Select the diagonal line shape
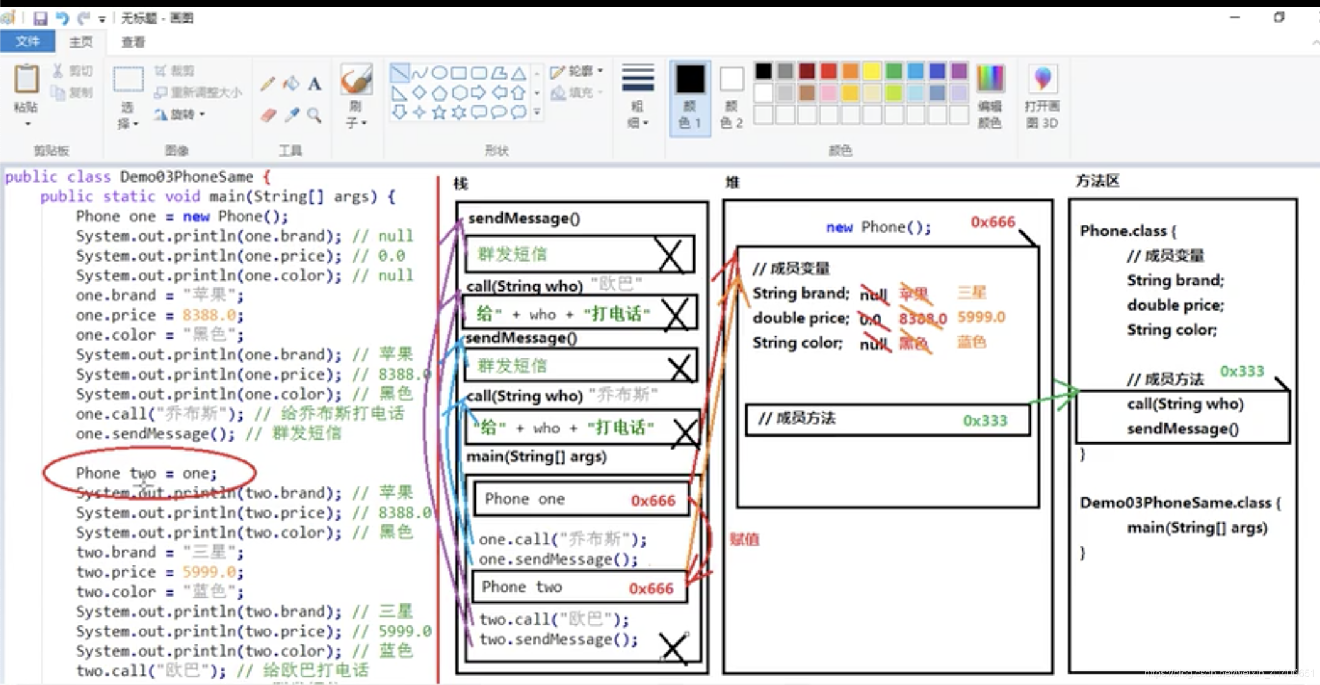 pos(399,73)
